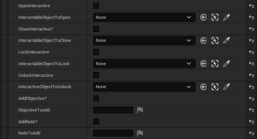Image resolution: width=257 pixels, height=139 pixels.
Task: Check the LockInteractive option
Action: 96,52
